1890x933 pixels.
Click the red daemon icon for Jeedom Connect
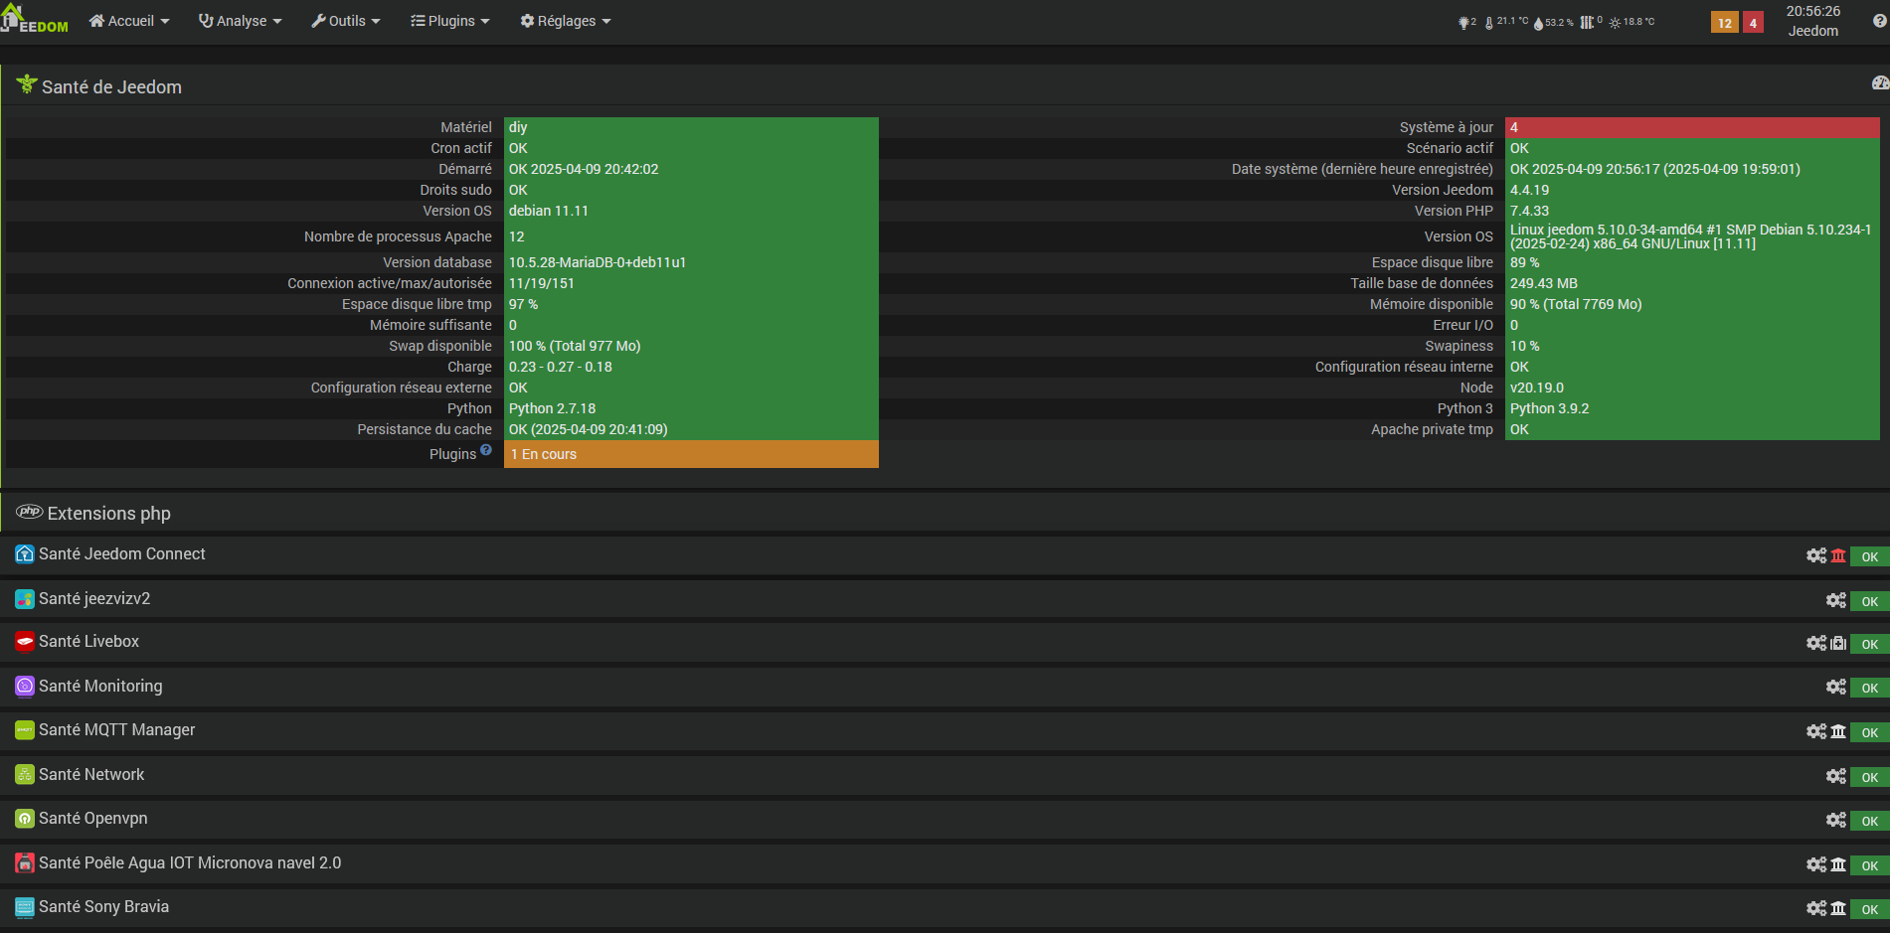[1838, 555]
